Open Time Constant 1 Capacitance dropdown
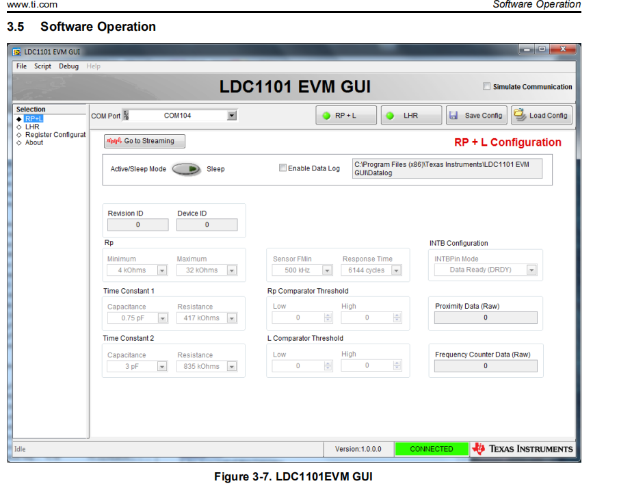Screen dimensions: 619x488 (x=162, y=318)
